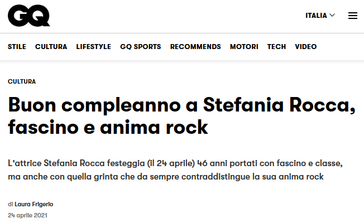Expand the chevron beside ITALIA
This screenshot has height=223, width=364.
coord(333,15)
